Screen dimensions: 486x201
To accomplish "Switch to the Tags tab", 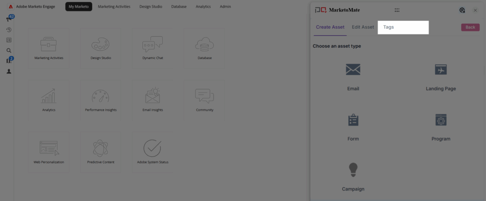I will pos(389,27).
